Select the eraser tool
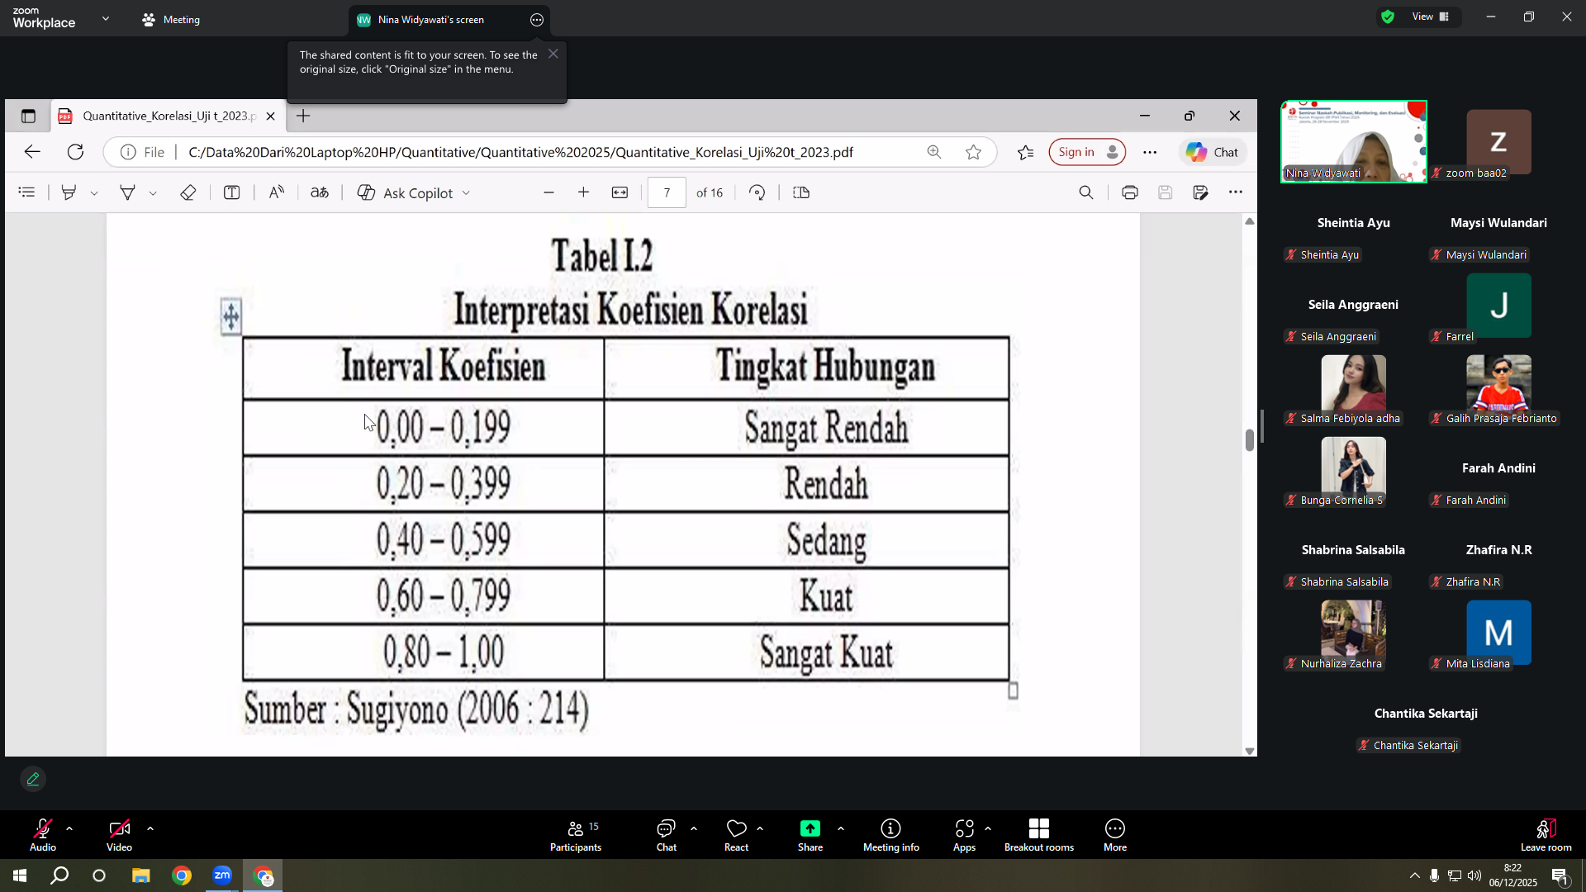 (x=188, y=192)
